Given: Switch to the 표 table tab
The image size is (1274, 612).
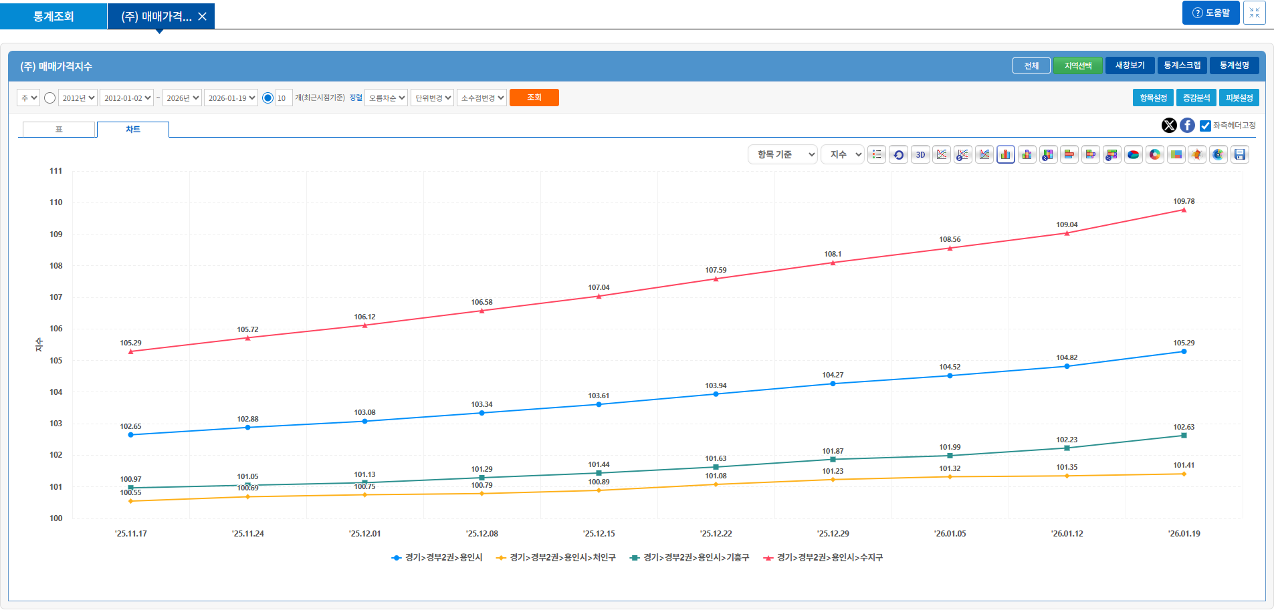Looking at the screenshot, I should point(59,129).
